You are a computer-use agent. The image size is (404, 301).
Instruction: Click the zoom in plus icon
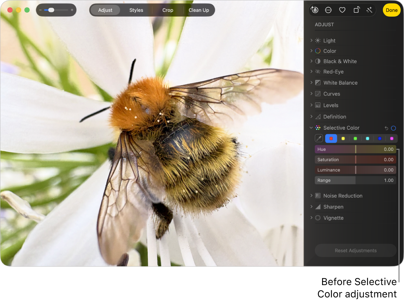click(72, 10)
